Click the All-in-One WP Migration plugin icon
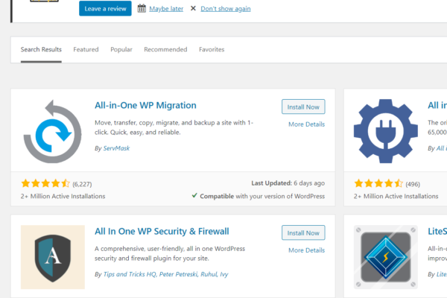 pyautogui.click(x=53, y=131)
